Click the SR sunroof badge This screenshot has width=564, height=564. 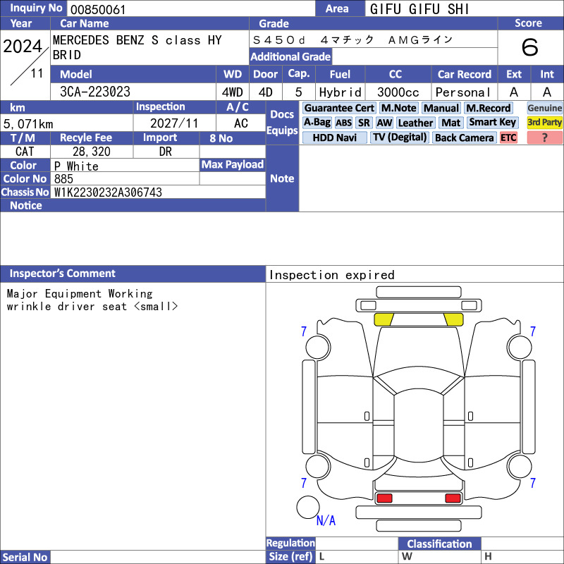click(364, 123)
